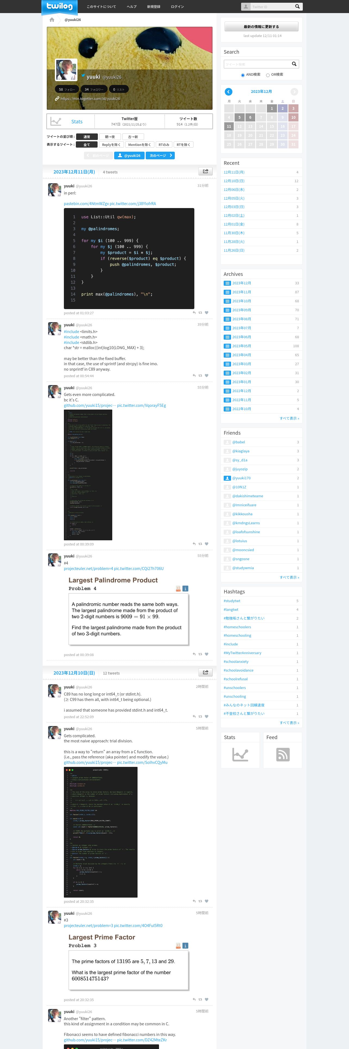Expand the Friends すべて表示 link
The height and width of the screenshot is (1049, 349).
click(x=289, y=577)
